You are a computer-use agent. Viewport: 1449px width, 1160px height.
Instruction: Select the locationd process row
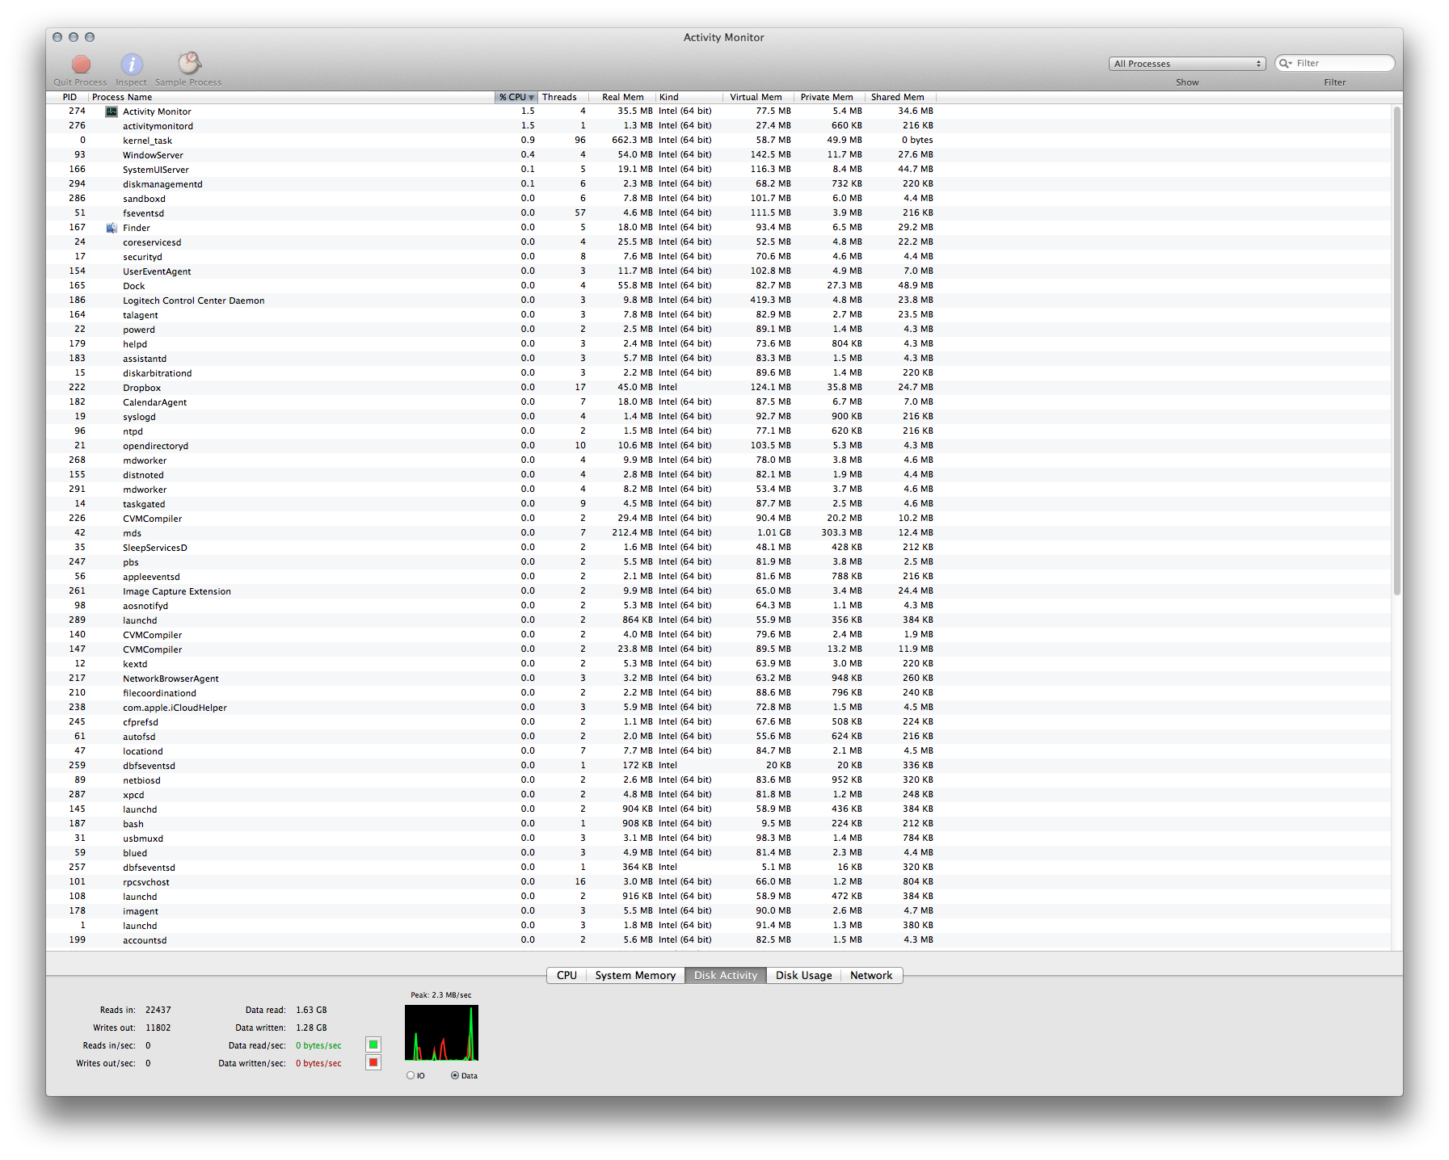click(x=719, y=751)
